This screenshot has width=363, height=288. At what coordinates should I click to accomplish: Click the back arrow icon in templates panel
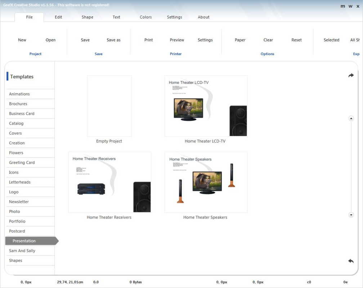click(351, 261)
